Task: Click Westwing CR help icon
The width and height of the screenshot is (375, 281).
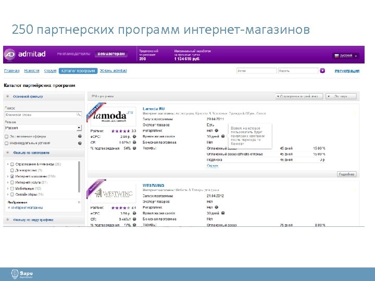Action: pos(134,219)
